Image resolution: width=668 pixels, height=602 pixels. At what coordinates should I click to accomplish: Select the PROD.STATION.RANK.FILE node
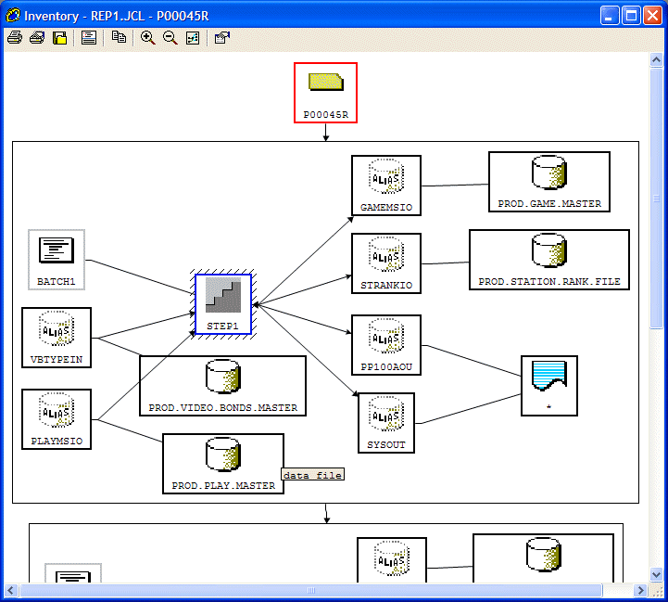click(549, 260)
